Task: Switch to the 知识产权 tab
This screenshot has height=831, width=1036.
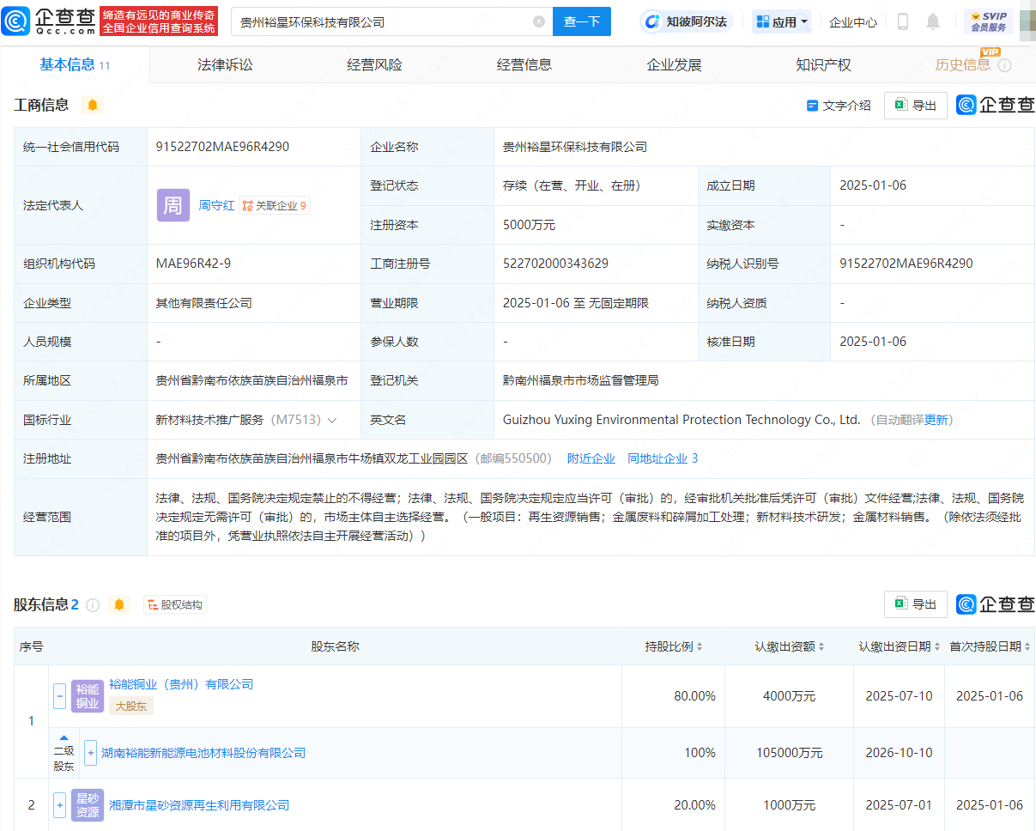Action: click(x=823, y=64)
